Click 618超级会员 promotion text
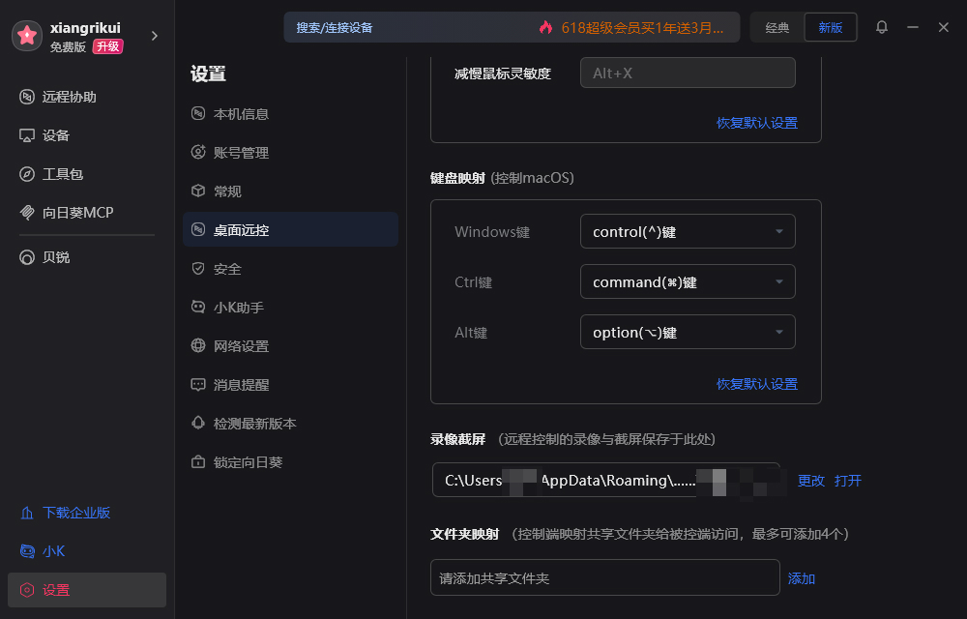 pos(642,28)
